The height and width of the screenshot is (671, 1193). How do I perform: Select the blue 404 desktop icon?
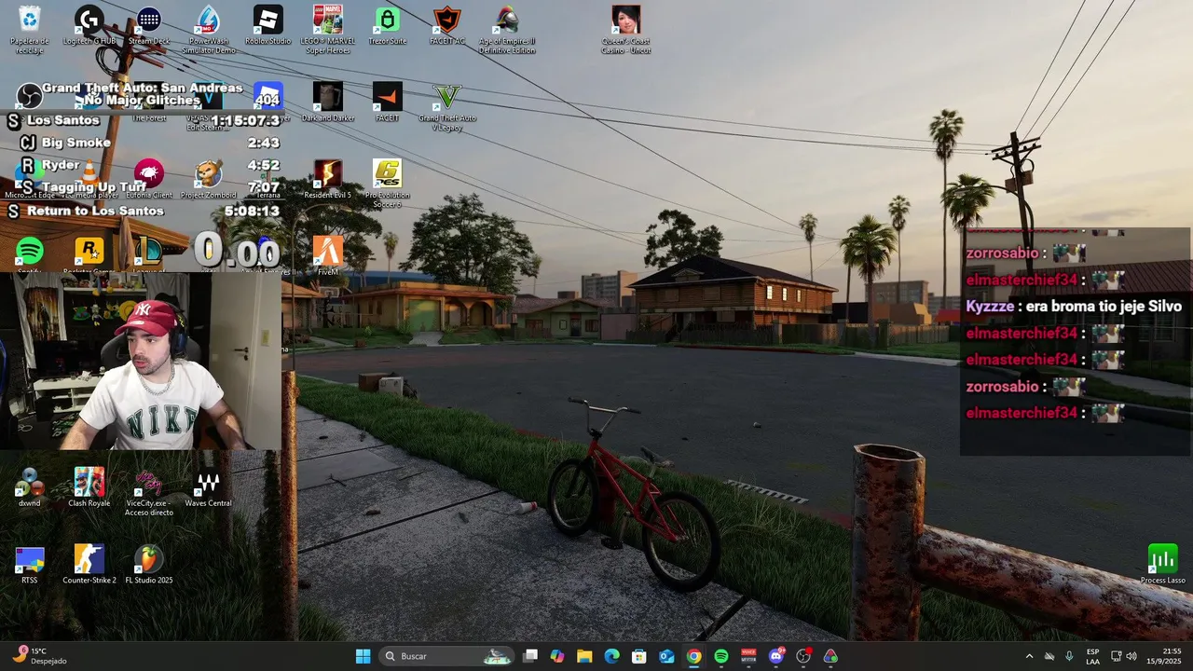(x=268, y=97)
